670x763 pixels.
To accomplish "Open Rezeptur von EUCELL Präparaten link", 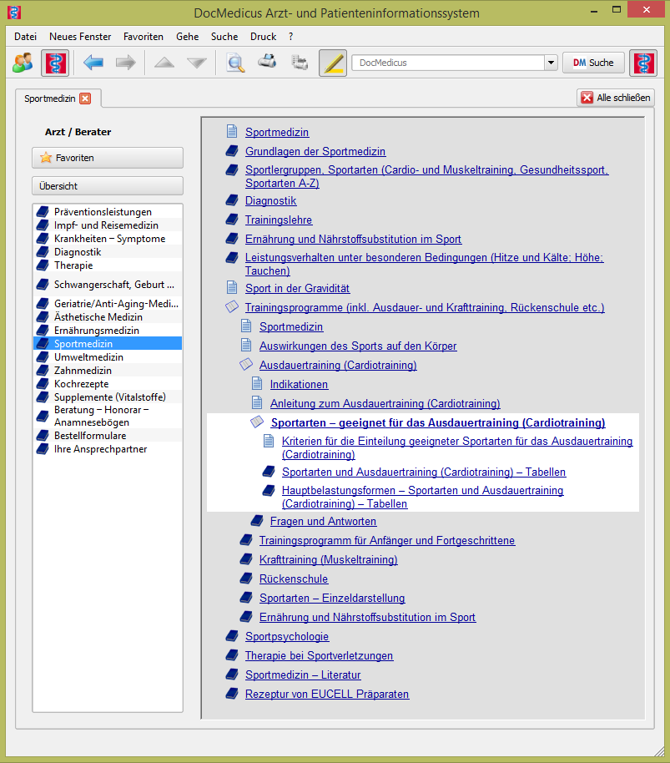I will [x=327, y=695].
